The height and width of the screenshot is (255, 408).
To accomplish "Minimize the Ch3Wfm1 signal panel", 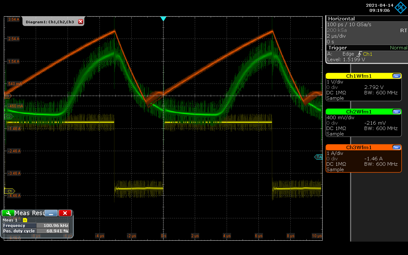I will [397, 147].
